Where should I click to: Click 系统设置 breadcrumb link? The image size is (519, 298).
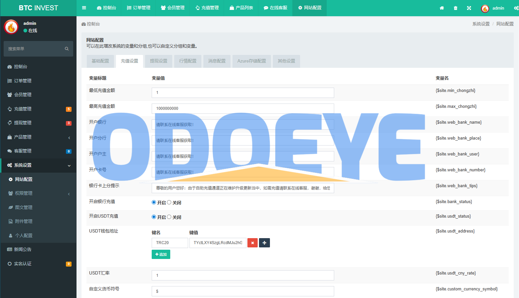(481, 24)
